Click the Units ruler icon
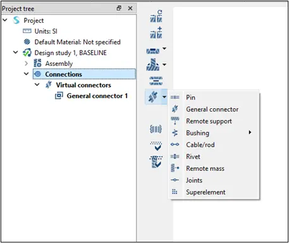This screenshot has width=289, height=243. [27, 31]
